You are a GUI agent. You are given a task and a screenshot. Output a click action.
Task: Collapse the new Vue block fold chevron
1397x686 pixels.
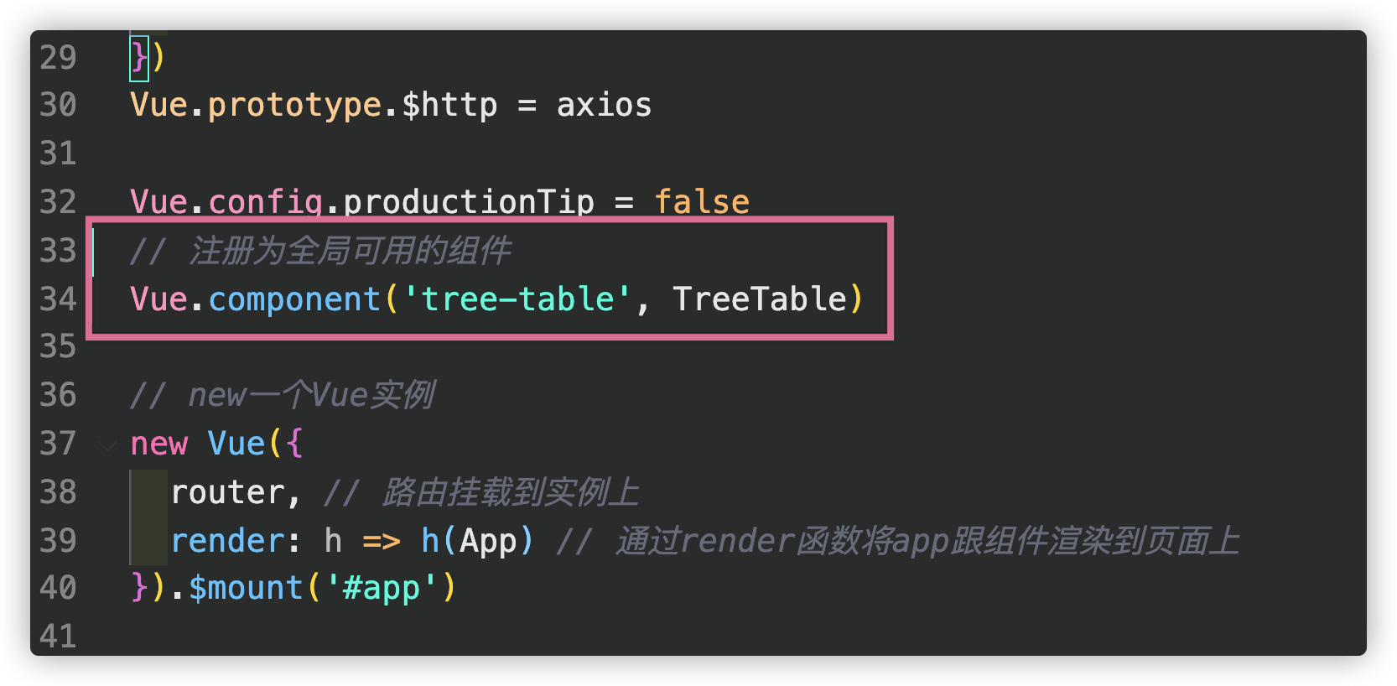coord(107,445)
